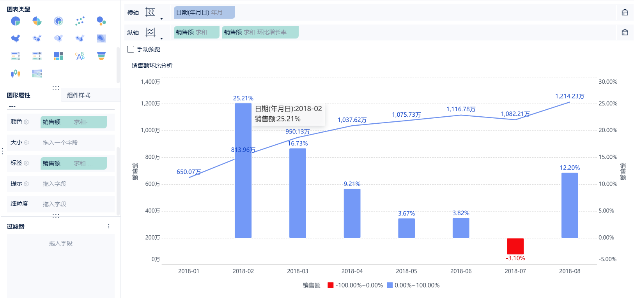634x298 pixels.
Task: Pick the heat map chart type
Action: pyautogui.click(x=101, y=38)
